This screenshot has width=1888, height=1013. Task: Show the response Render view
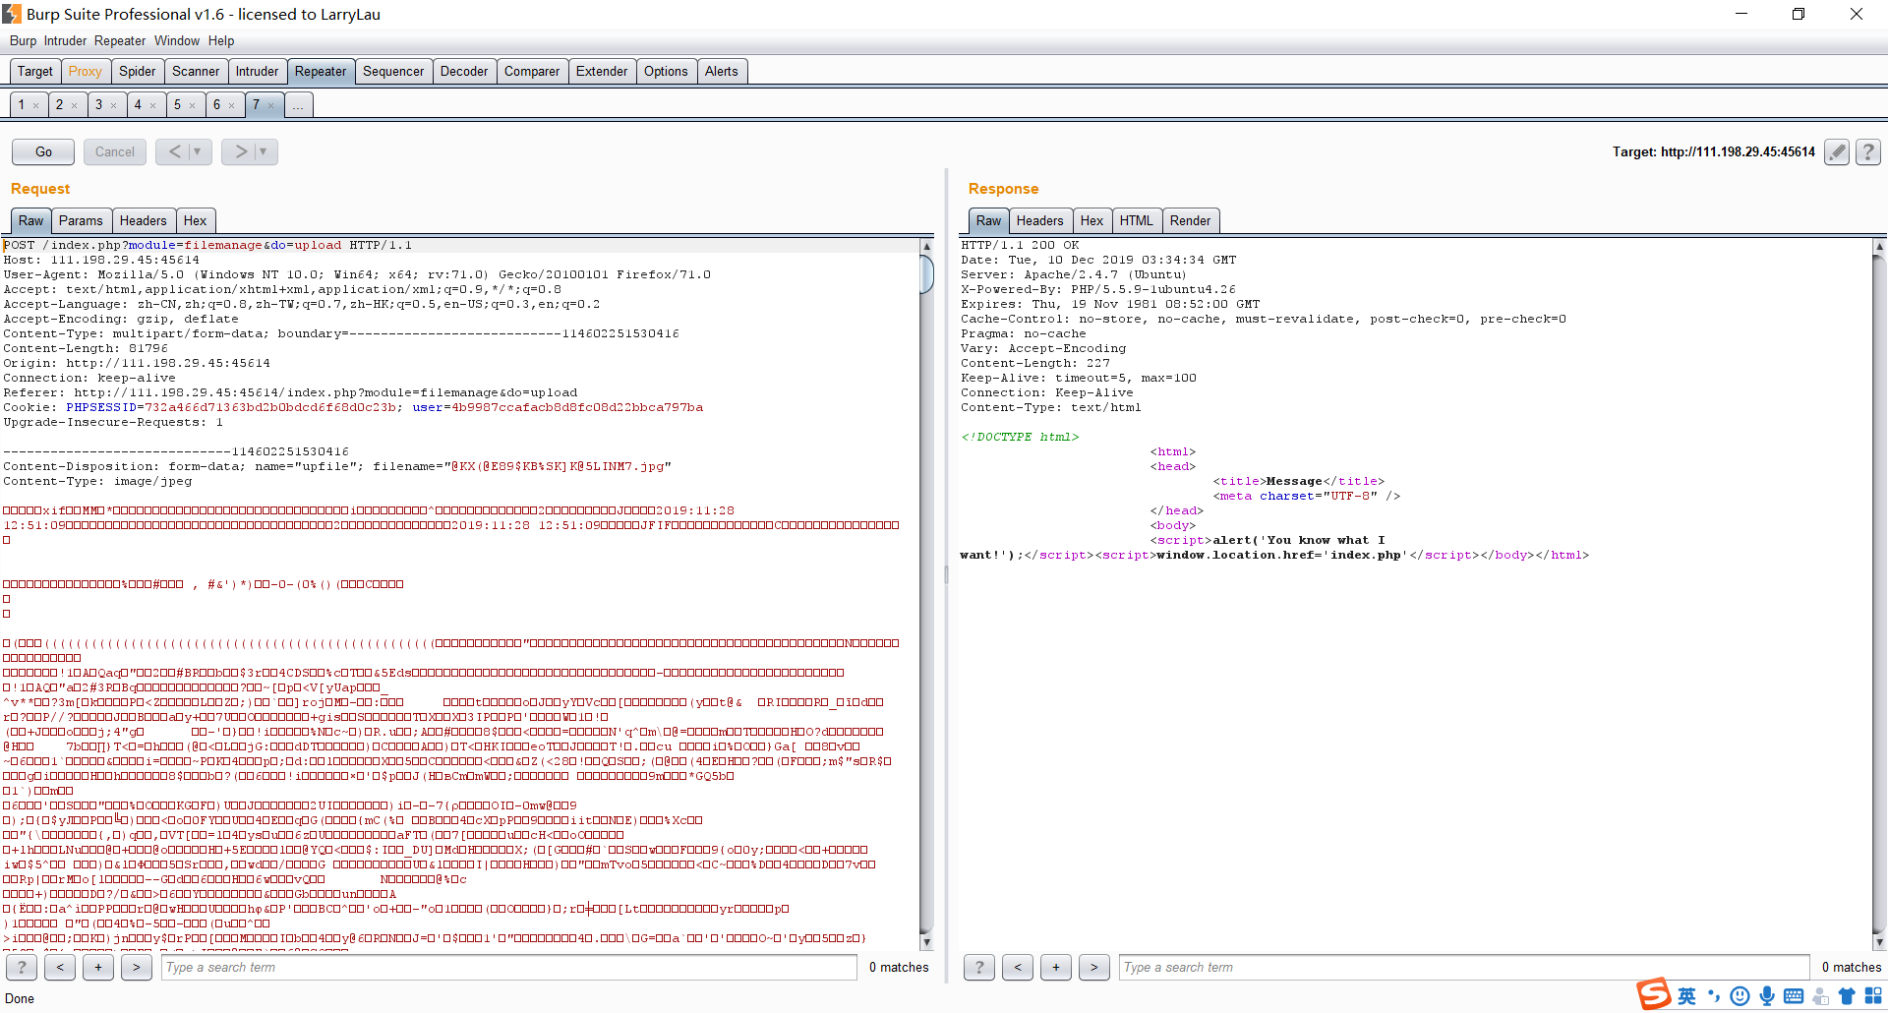coord(1190,220)
